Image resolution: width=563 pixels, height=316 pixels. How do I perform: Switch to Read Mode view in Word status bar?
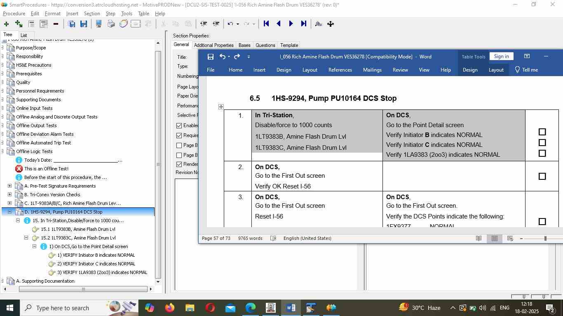point(479,238)
